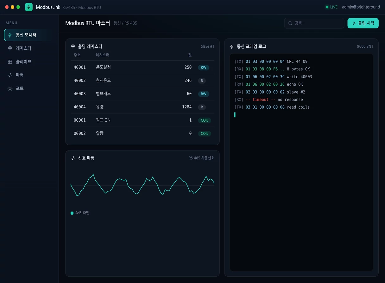Select address 40003 cell
Viewport: 385px width, 283px height.
point(80,94)
